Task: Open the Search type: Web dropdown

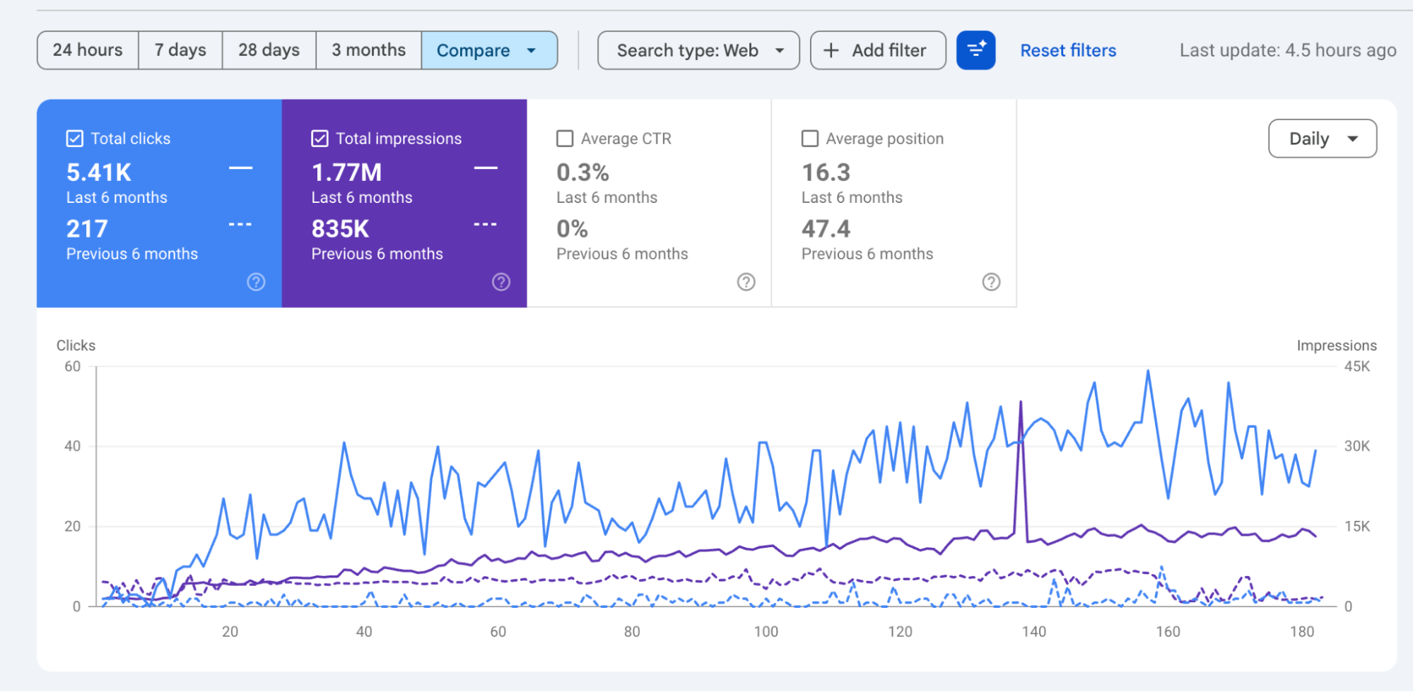Action: (x=698, y=50)
